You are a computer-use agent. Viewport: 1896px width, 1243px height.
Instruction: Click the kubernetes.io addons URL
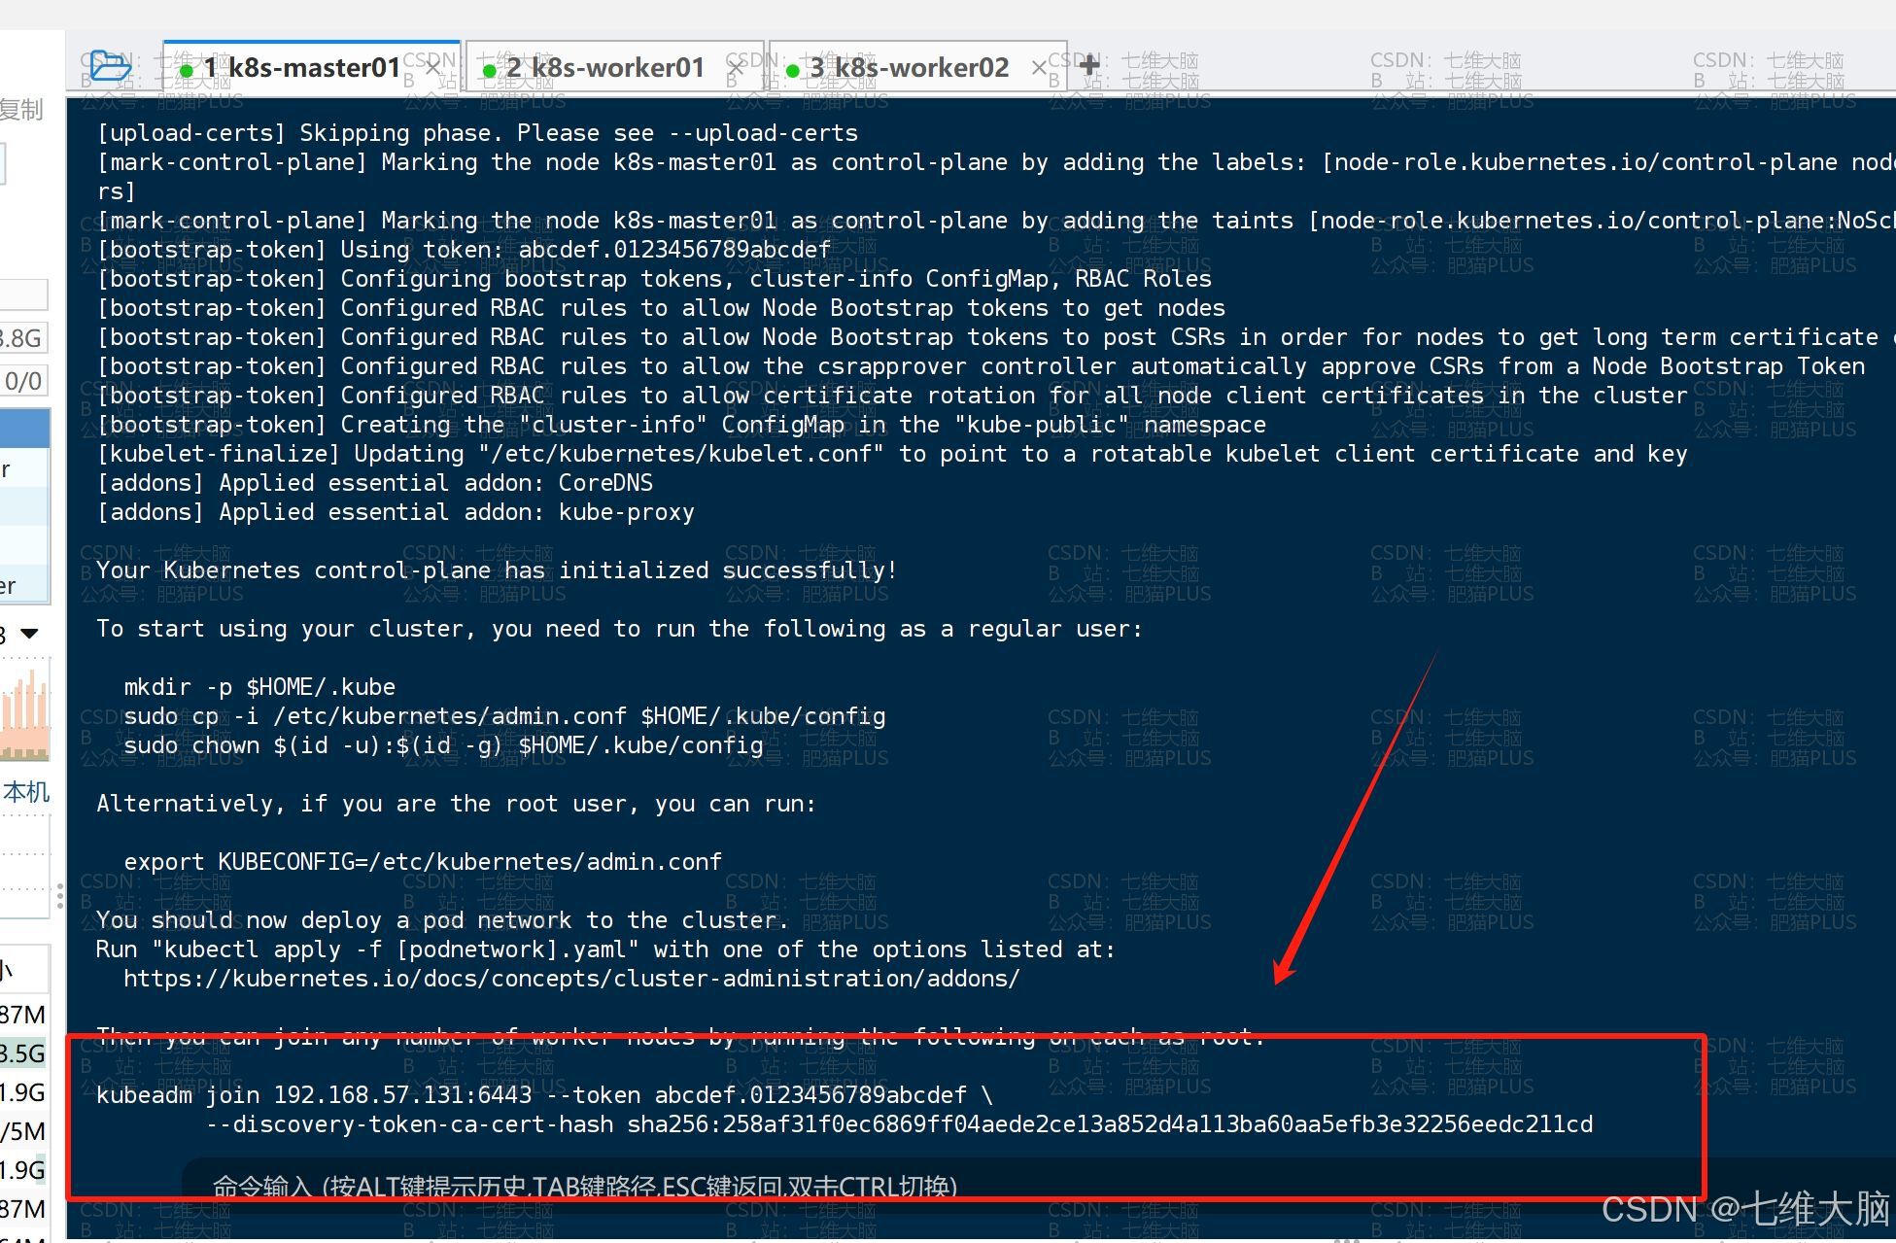coord(571,979)
